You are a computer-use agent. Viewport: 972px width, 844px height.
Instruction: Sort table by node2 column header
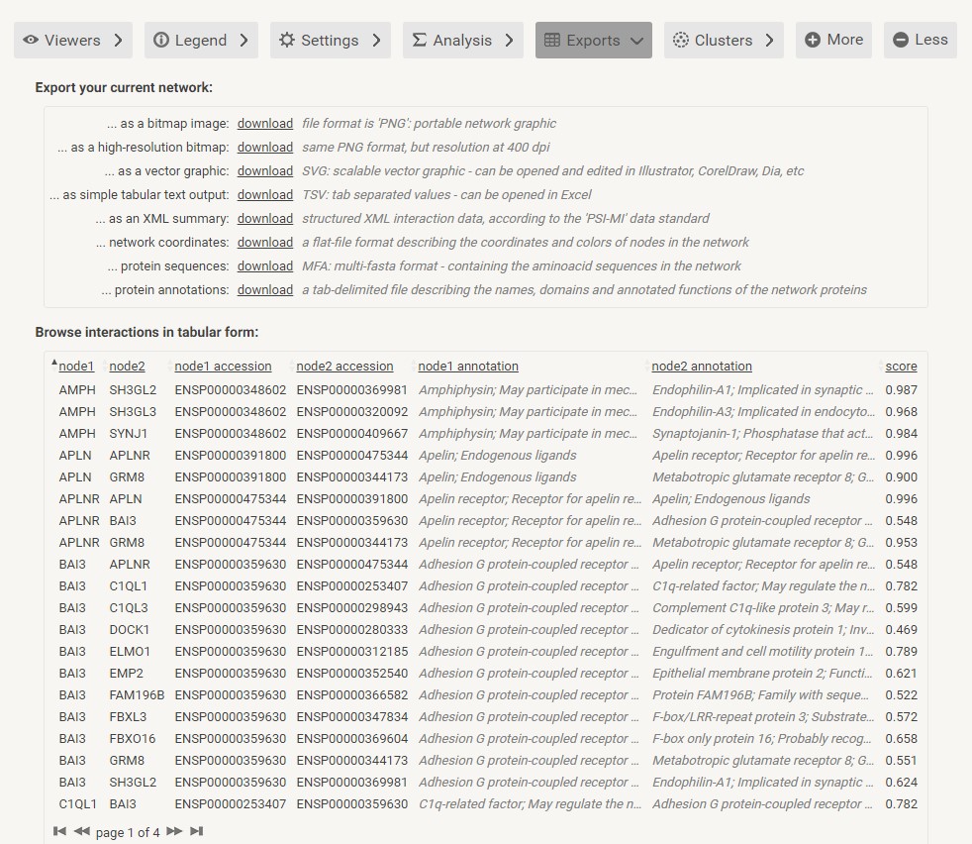(x=127, y=367)
